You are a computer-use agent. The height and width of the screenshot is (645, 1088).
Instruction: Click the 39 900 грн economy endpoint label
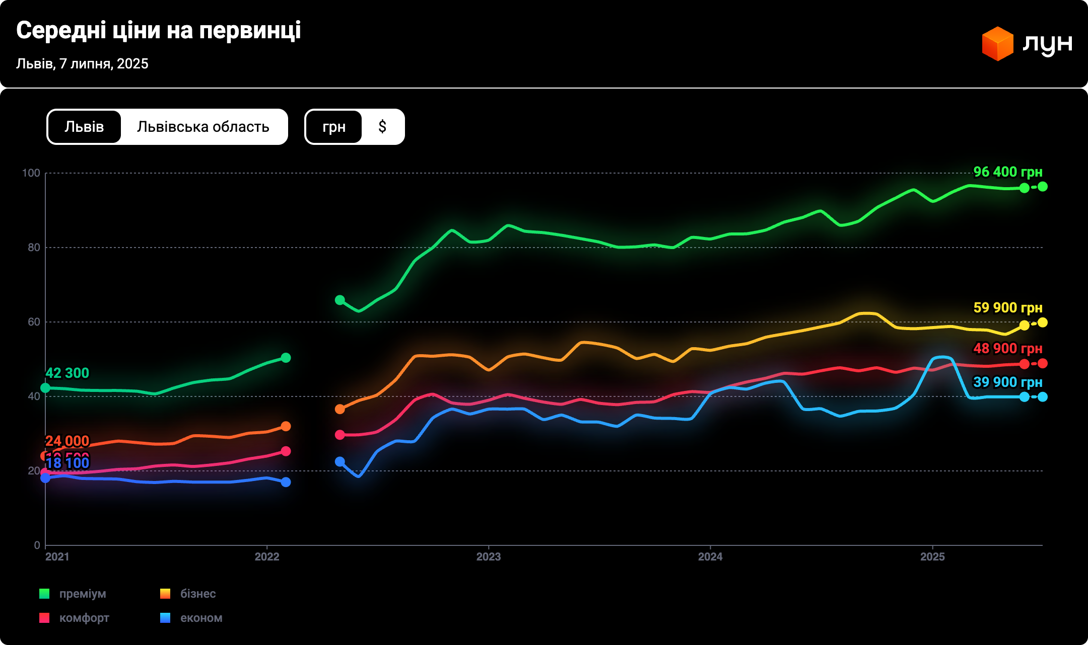[x=1007, y=382]
